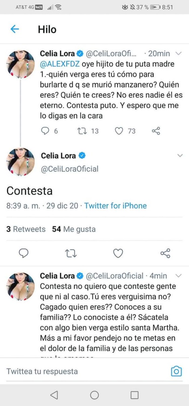Share the main 'Contesta' tweet
The width and height of the screenshot is (189, 406).
coord(165,253)
